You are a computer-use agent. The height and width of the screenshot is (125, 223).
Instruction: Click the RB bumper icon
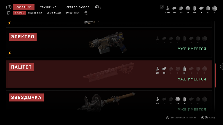(98, 7)
